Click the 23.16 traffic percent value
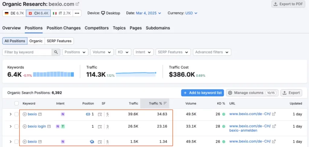The height and width of the screenshot is (147, 309). (162, 126)
